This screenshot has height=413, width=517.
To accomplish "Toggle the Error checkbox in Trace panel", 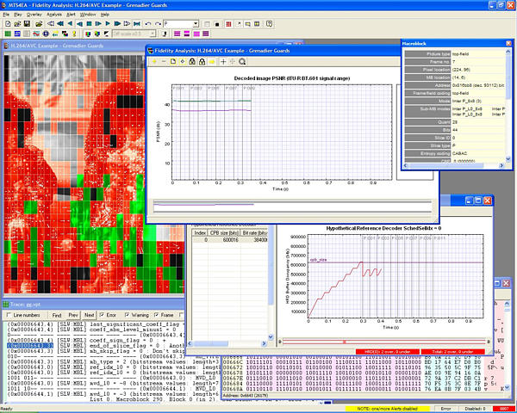I will tap(103, 316).
